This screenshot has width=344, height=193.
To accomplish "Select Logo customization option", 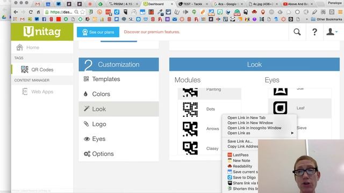I will [x=119, y=124].
